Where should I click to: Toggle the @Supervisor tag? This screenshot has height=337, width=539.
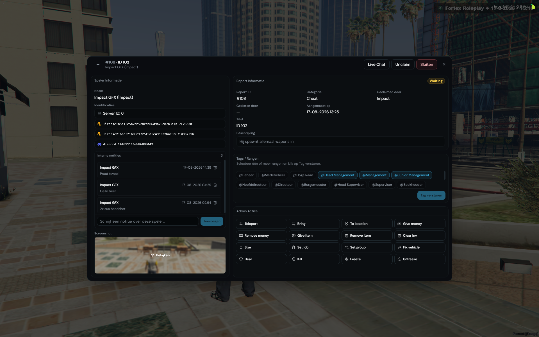[382, 185]
